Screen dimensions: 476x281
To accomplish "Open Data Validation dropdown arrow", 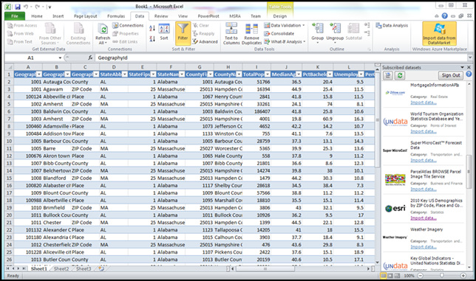I will 304,25.
